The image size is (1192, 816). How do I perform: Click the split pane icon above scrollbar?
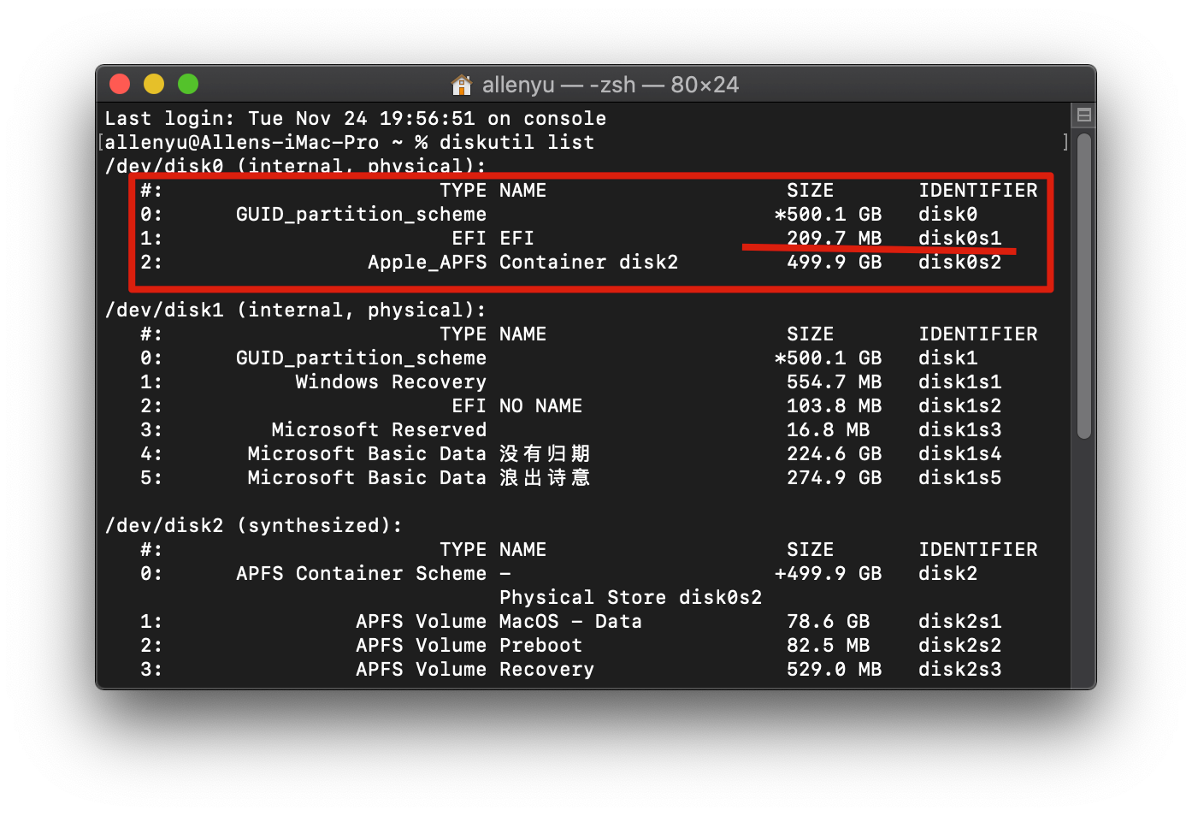[1083, 115]
